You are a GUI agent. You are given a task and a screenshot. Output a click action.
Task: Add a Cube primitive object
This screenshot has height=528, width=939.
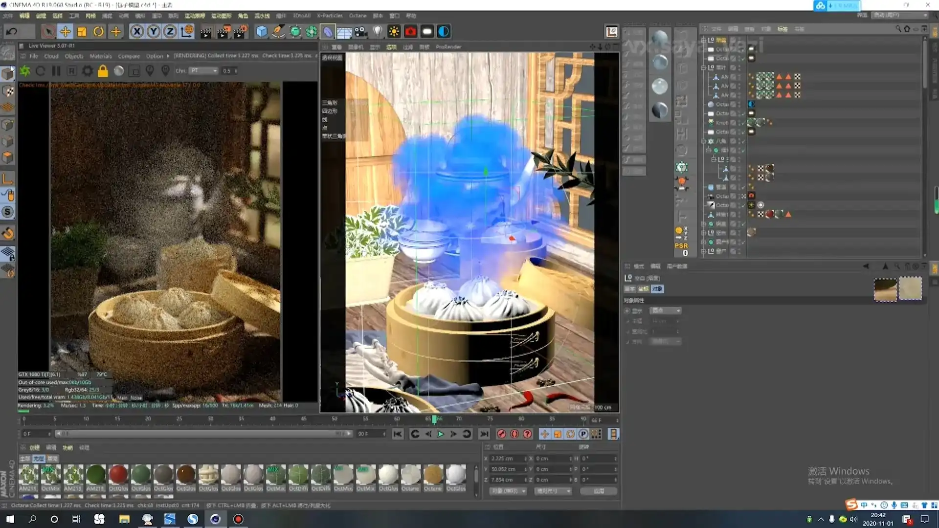(262, 32)
